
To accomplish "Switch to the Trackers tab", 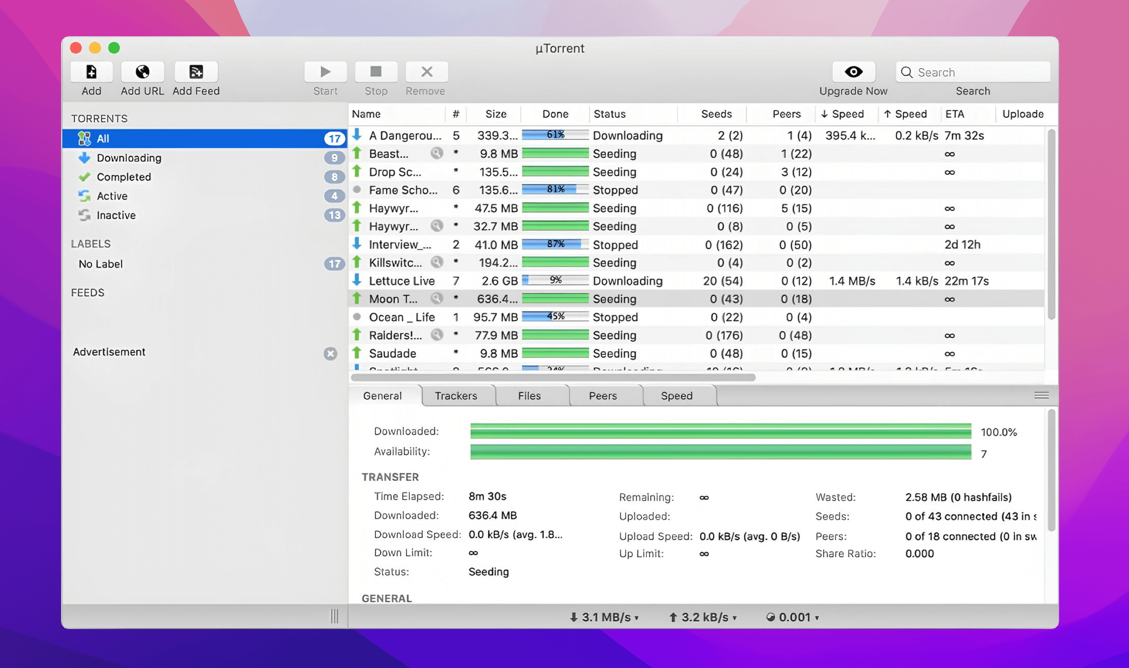I will [x=456, y=396].
